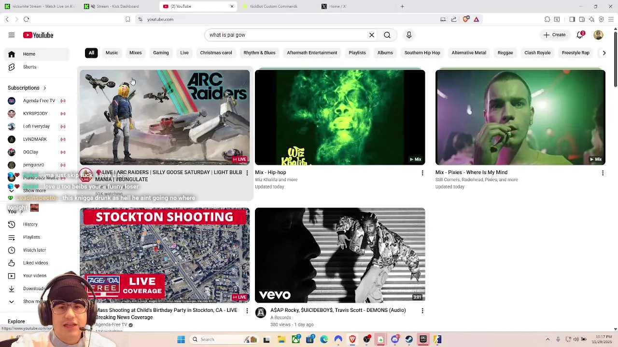Viewport: 618px width, 347px height.
Task: Reload the page
Action: [x=26, y=19]
